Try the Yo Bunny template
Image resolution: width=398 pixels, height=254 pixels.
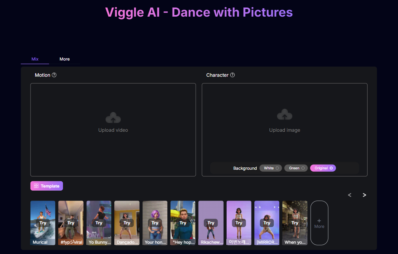99,223
